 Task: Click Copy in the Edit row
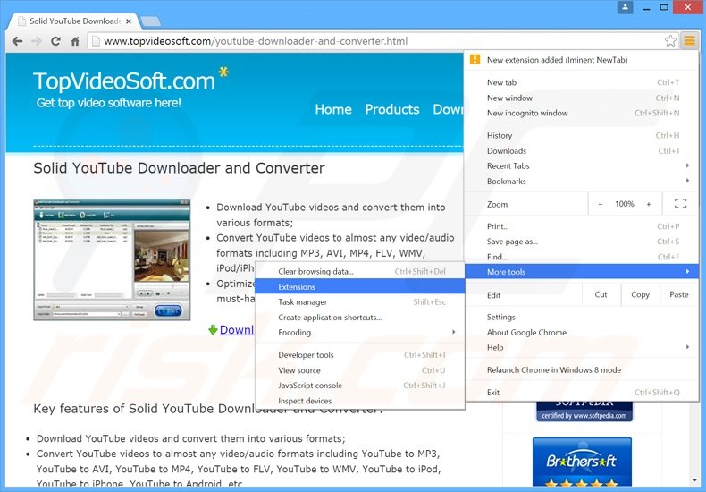tap(640, 294)
